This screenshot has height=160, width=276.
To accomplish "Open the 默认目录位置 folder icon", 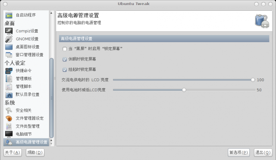I will [x=9, y=95].
